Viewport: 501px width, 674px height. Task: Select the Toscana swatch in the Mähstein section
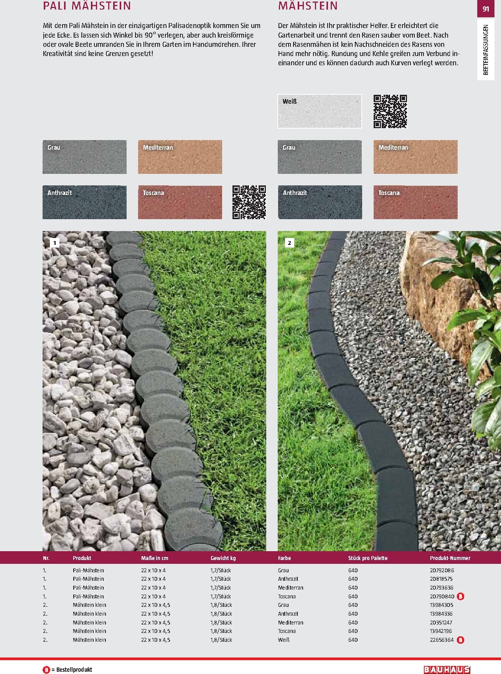pyautogui.click(x=415, y=202)
